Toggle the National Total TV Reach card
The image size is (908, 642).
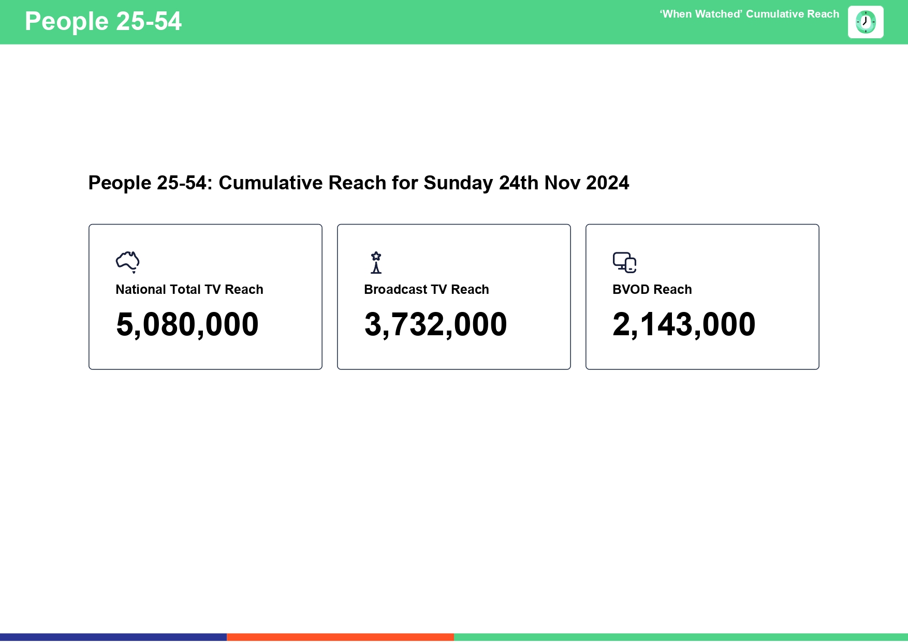(x=206, y=296)
